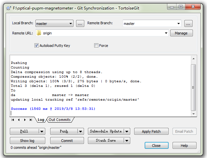
Task: Switch to the Out Commits tab
Action: click(x=60, y=120)
